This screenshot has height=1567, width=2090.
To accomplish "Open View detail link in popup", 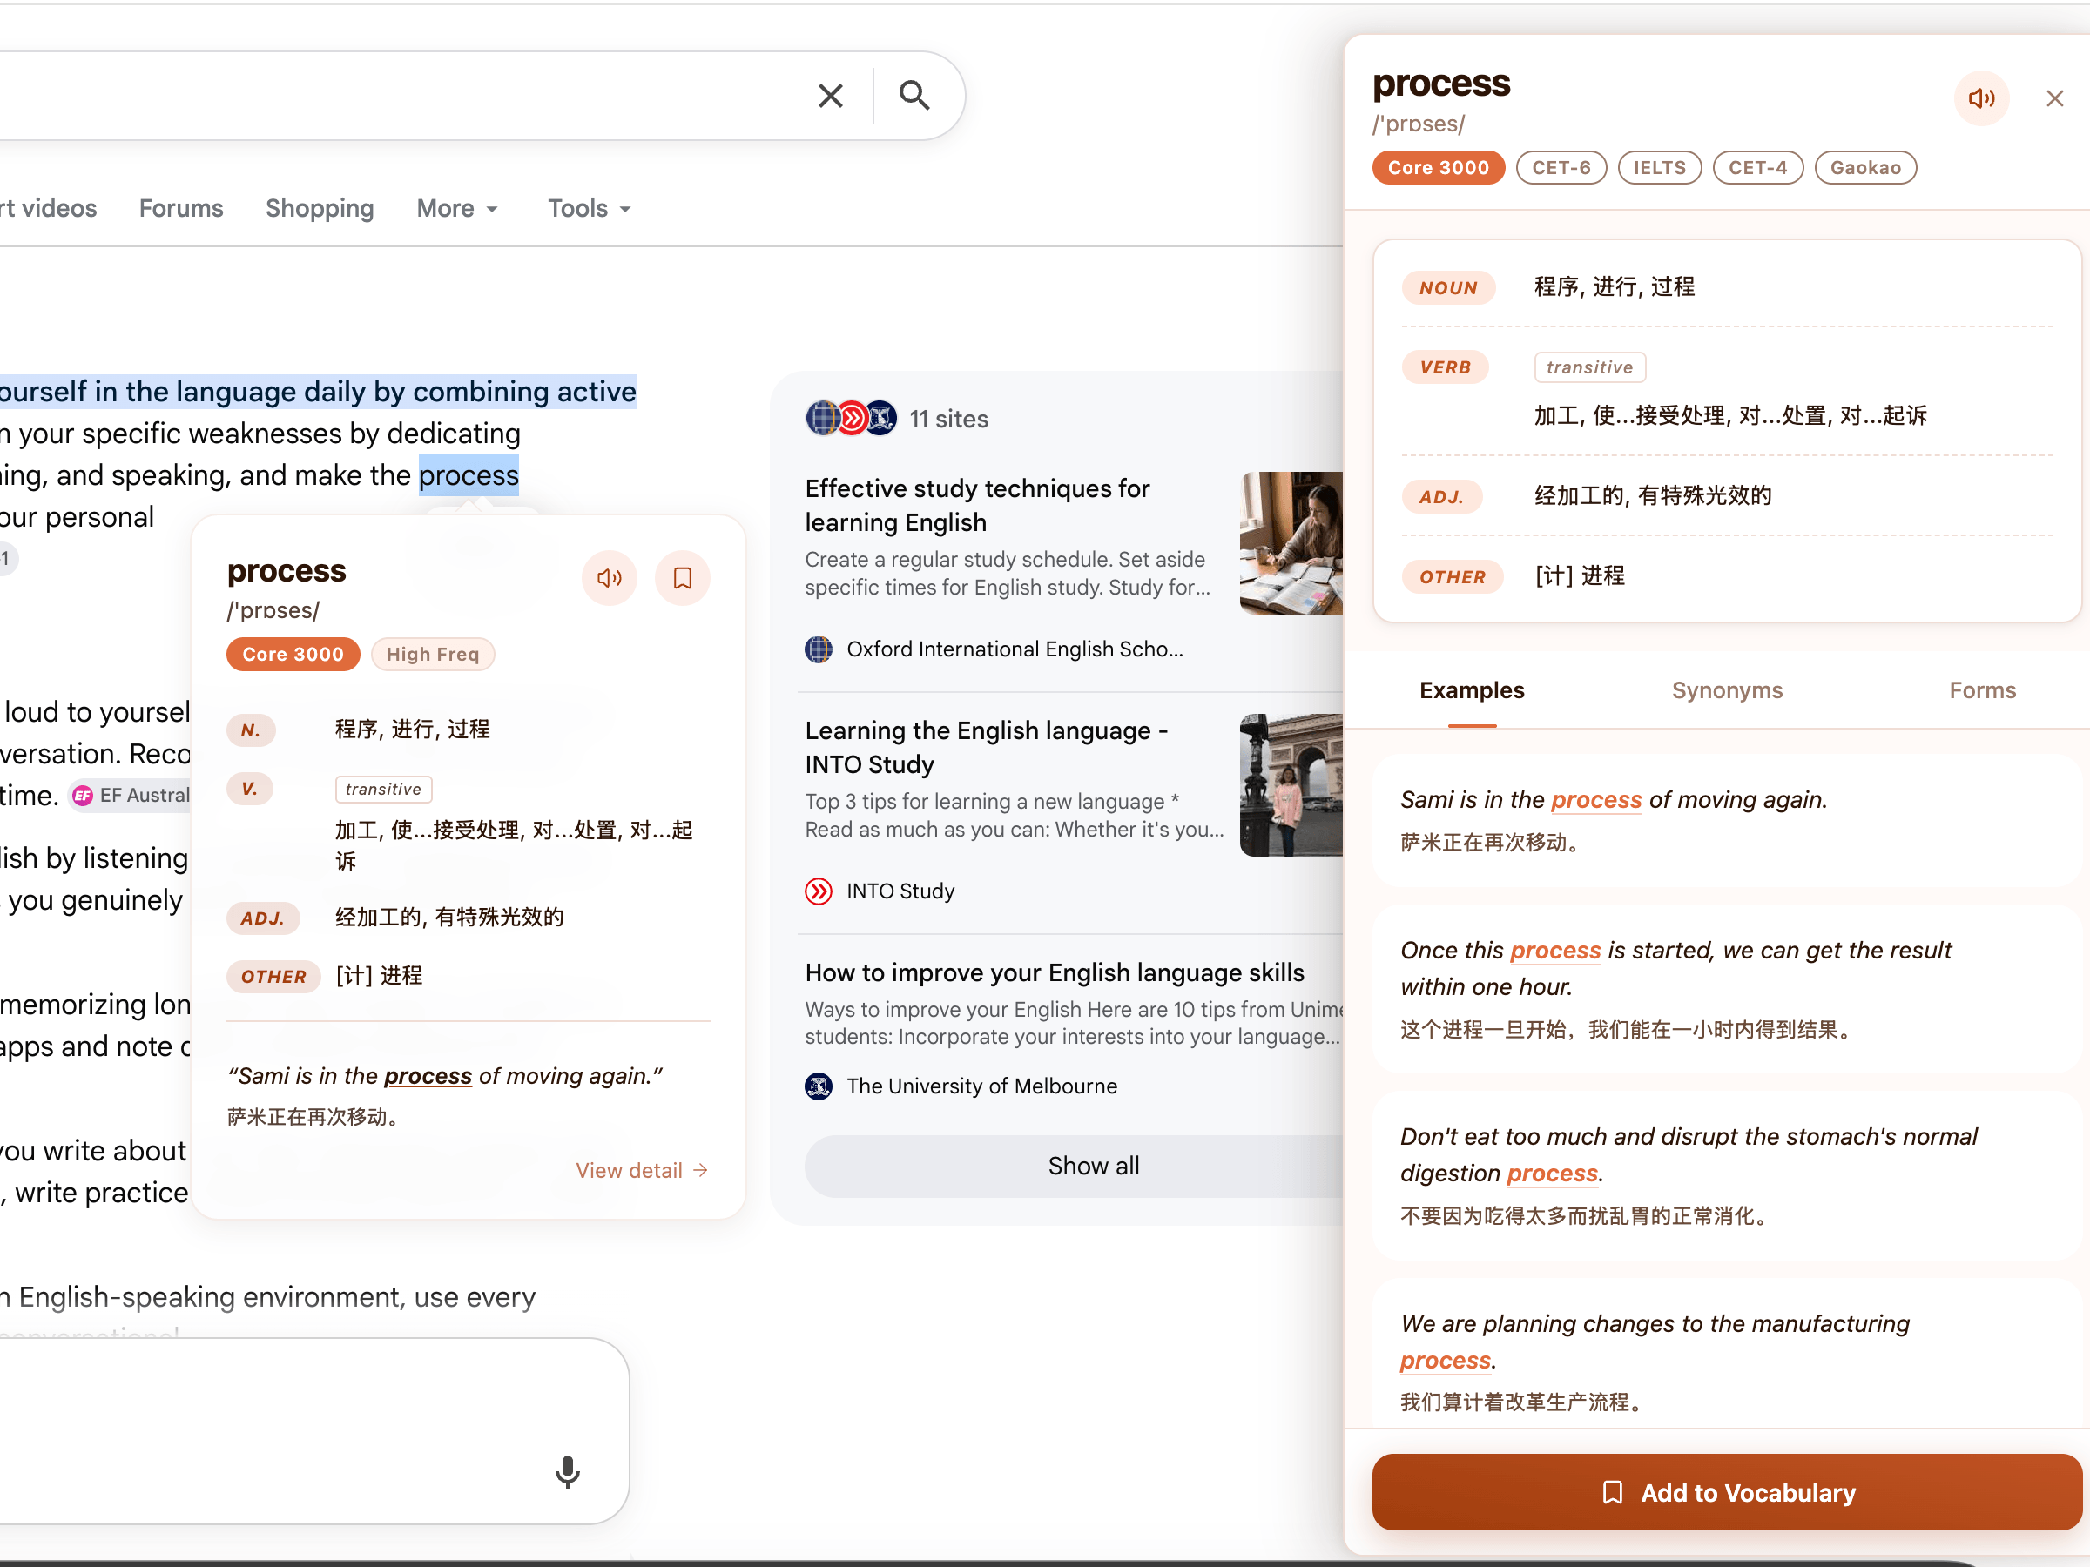I will (x=642, y=1170).
